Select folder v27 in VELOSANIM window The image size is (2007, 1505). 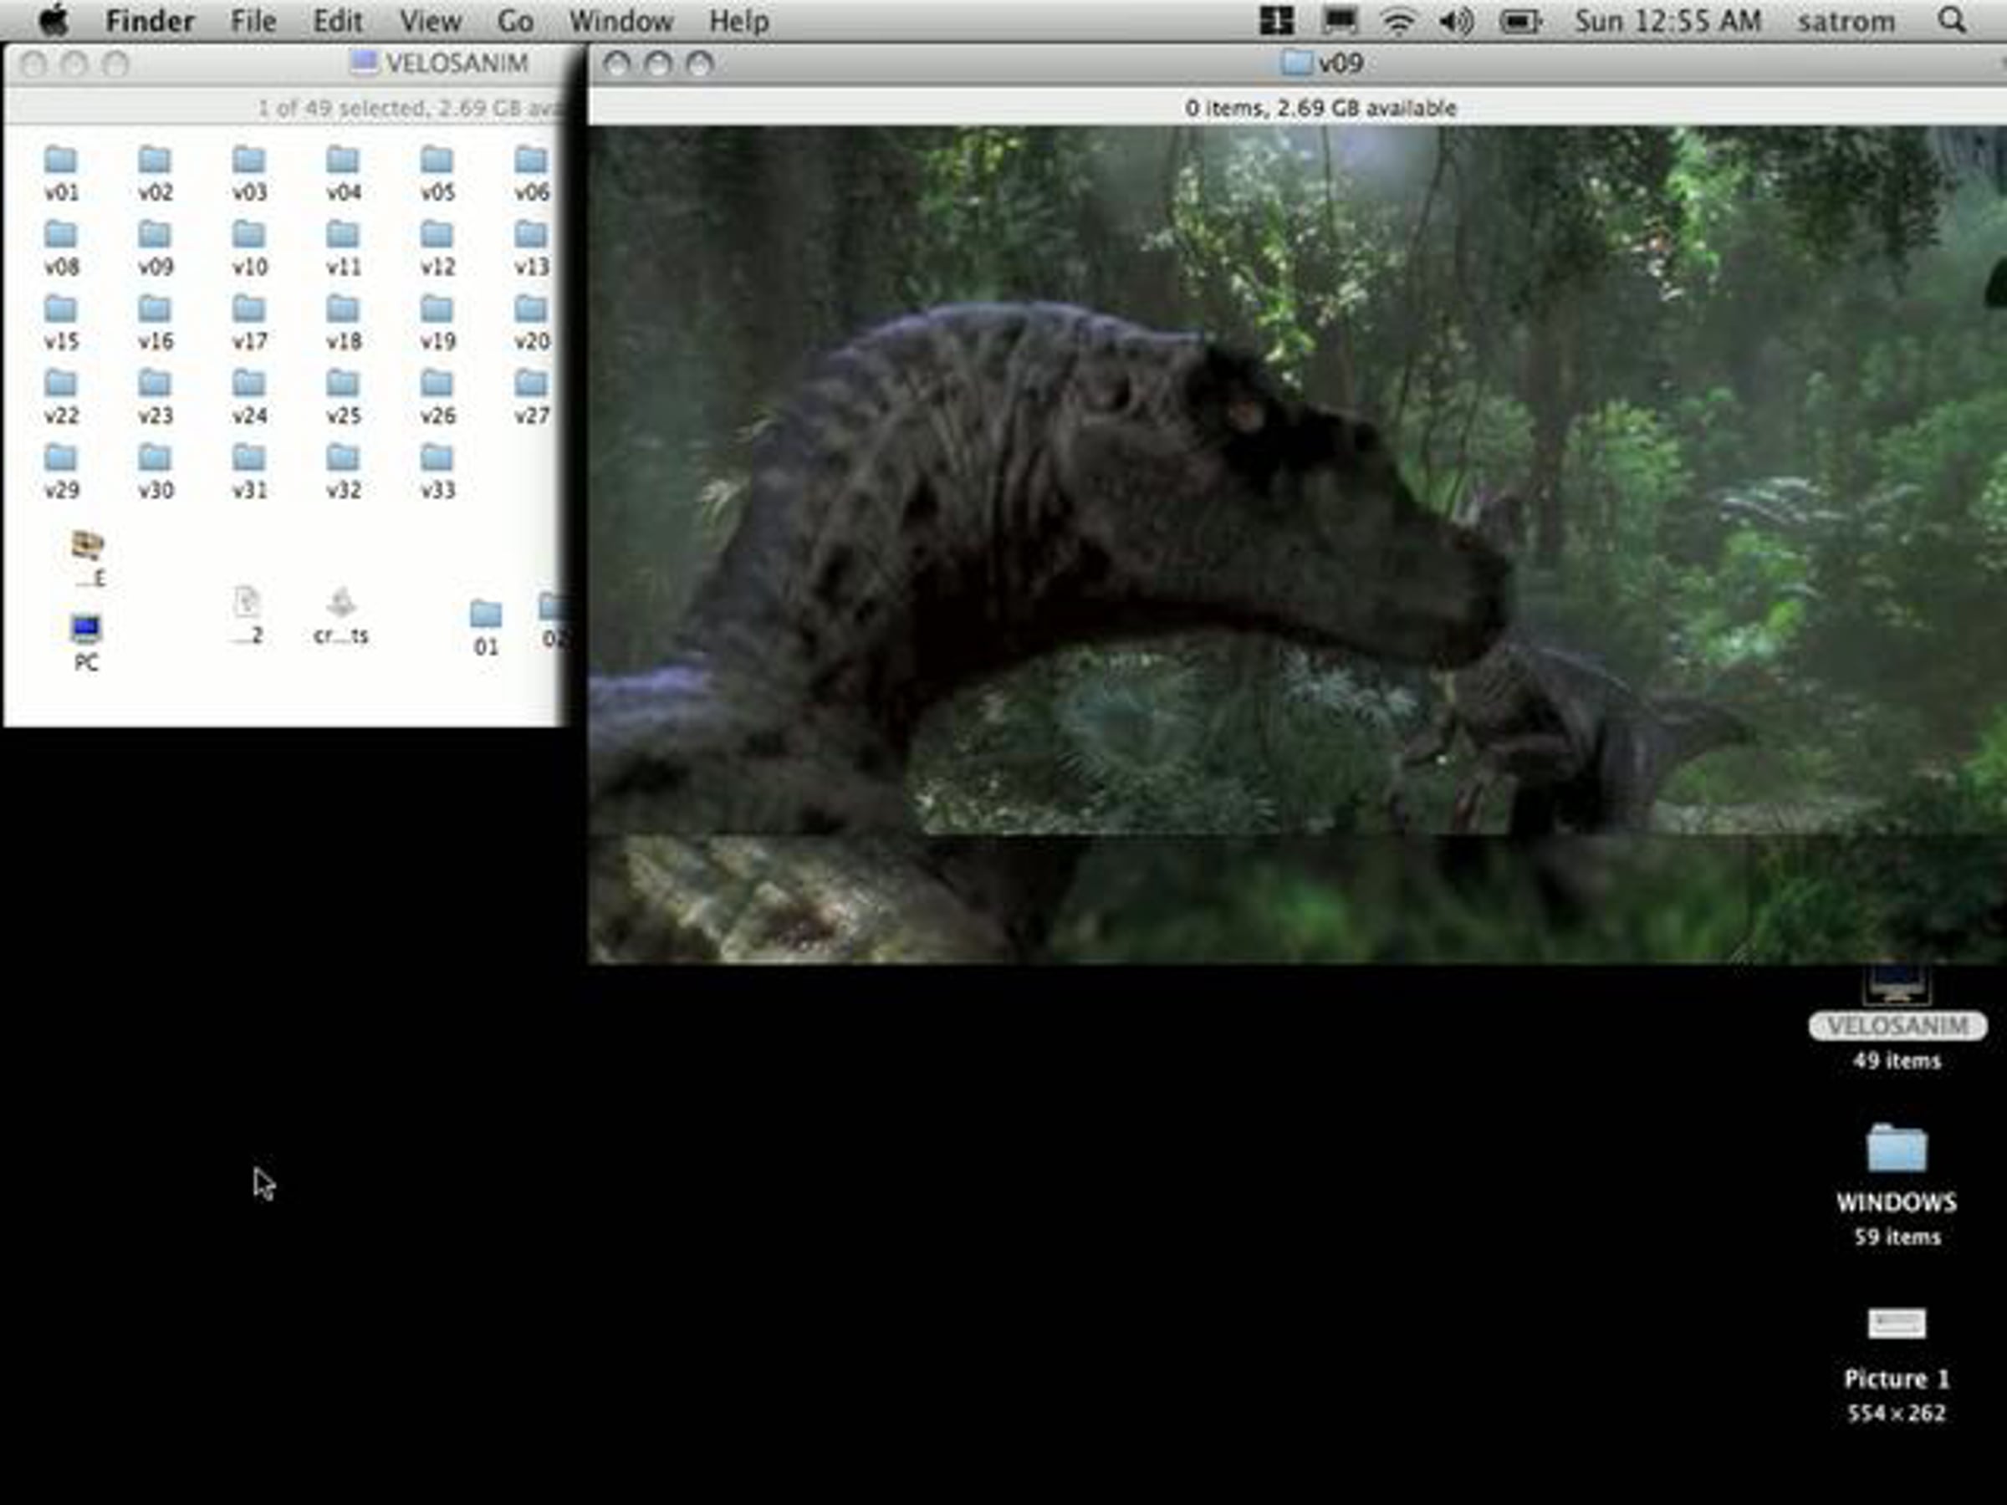tap(532, 395)
